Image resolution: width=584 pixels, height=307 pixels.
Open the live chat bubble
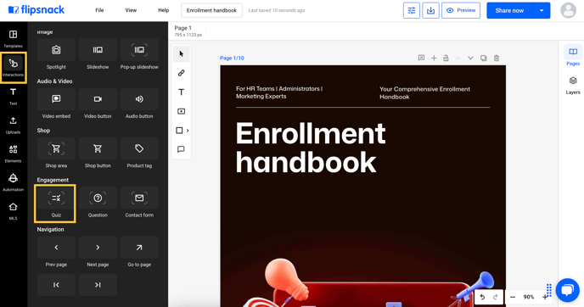[567, 290]
